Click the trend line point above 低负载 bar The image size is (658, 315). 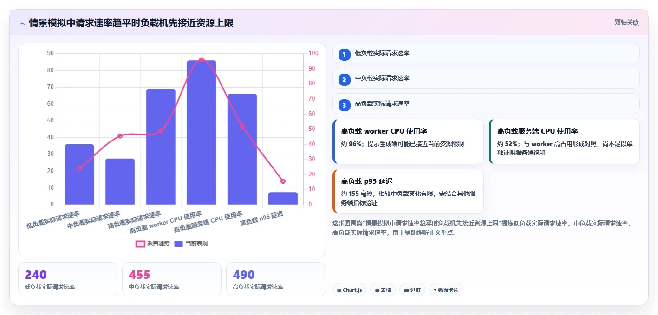pos(79,168)
